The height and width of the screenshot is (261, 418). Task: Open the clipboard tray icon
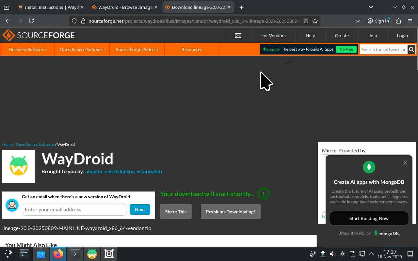[x=323, y=254]
